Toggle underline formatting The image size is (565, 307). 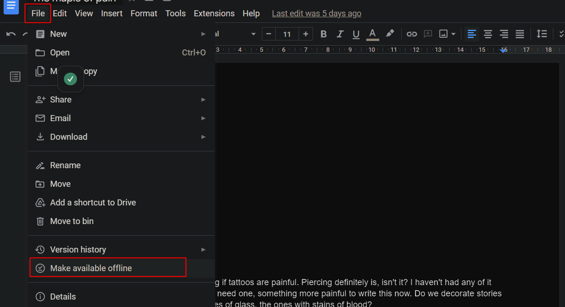356,34
